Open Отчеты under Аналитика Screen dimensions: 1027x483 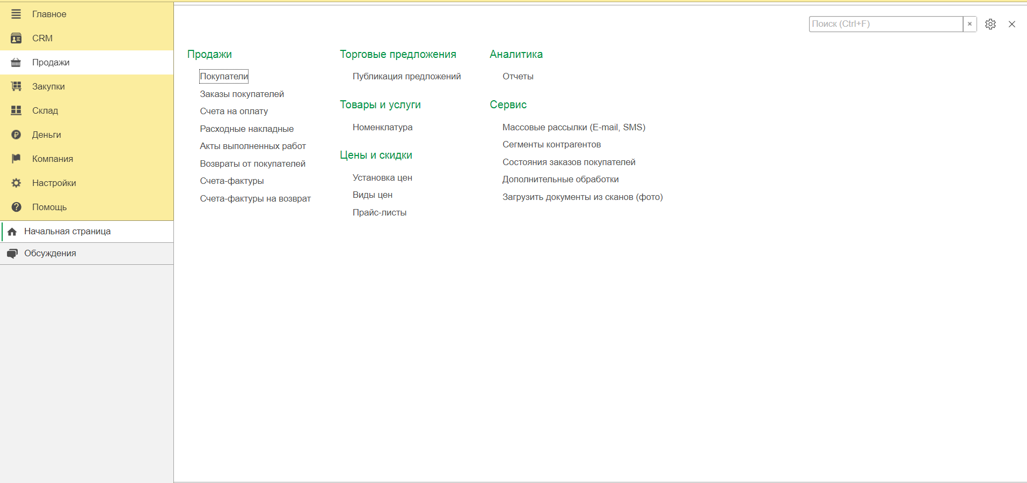(x=518, y=77)
